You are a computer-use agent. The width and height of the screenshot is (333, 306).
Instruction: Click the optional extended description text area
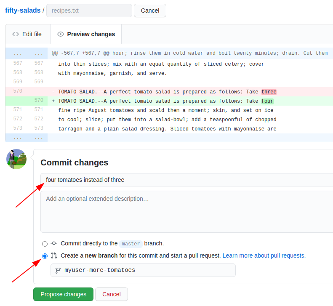coord(185,211)
